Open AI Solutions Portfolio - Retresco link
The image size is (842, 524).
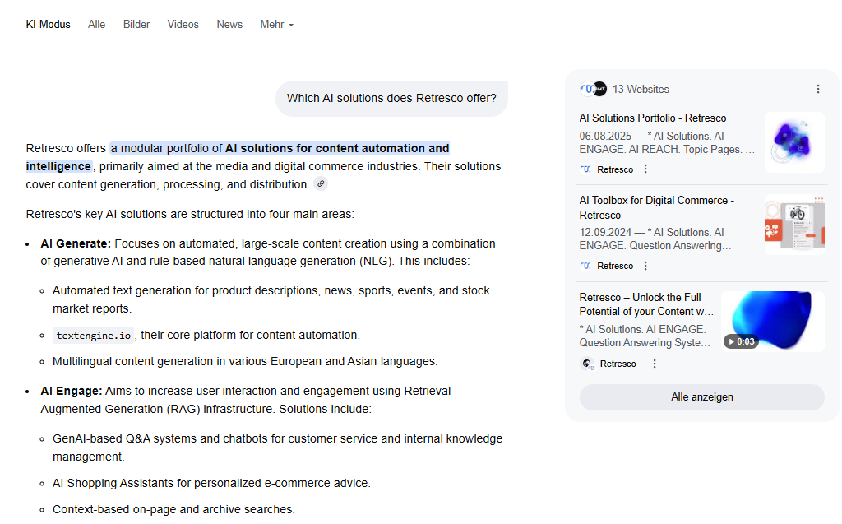[x=652, y=118]
